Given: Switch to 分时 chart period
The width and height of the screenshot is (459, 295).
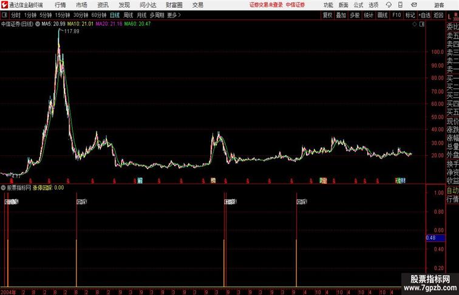Looking at the screenshot, I should pyautogui.click(x=16, y=15).
